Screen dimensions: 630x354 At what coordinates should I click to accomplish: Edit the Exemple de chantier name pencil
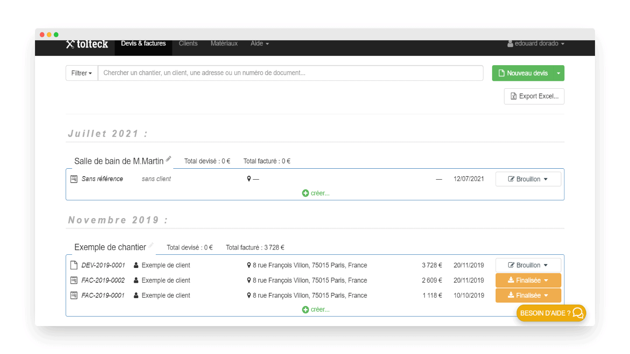[151, 246]
